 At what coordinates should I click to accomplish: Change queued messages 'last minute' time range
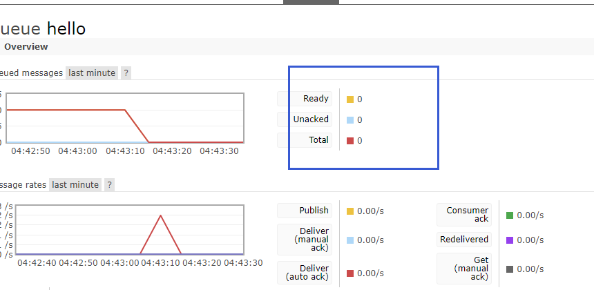pos(92,72)
